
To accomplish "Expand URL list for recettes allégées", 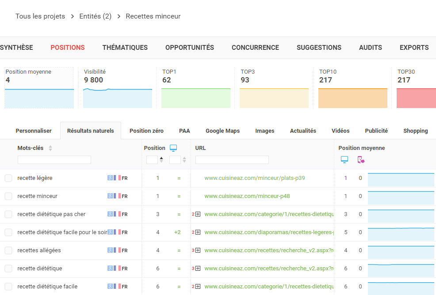I will click(x=198, y=250).
